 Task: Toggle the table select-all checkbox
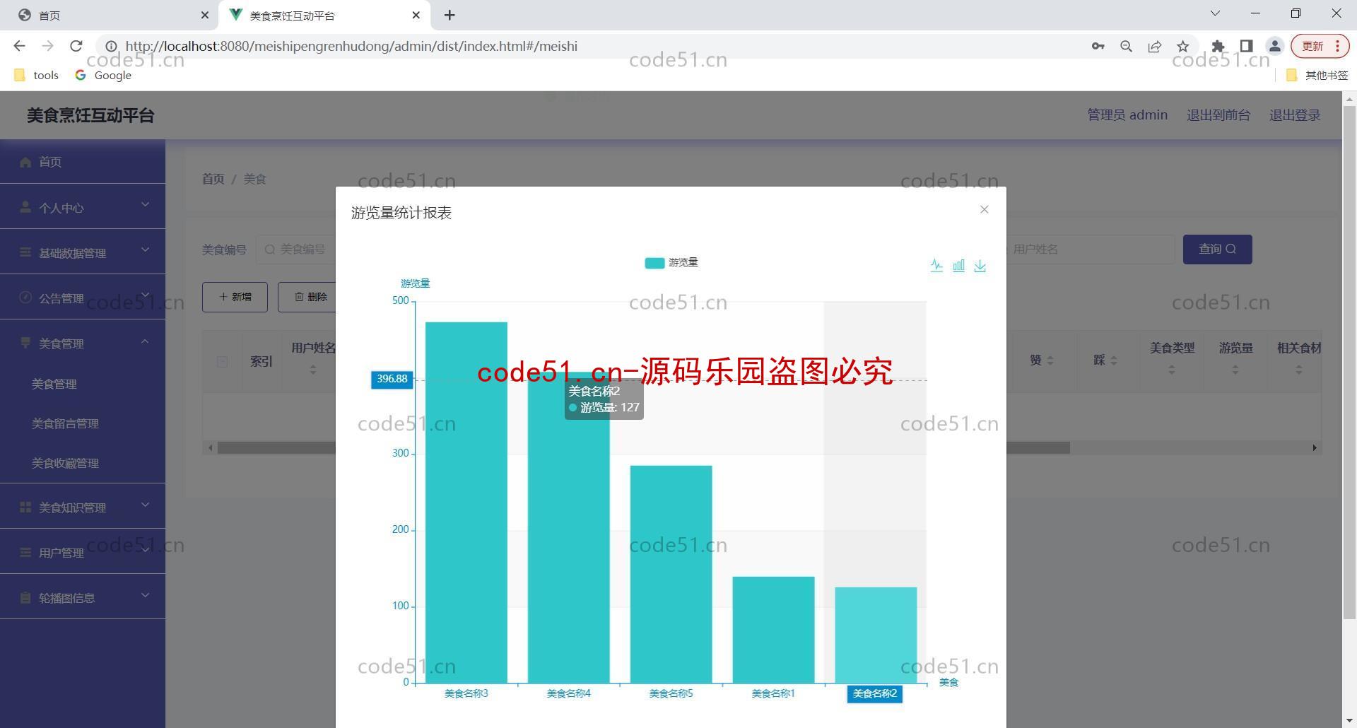pyautogui.click(x=222, y=362)
